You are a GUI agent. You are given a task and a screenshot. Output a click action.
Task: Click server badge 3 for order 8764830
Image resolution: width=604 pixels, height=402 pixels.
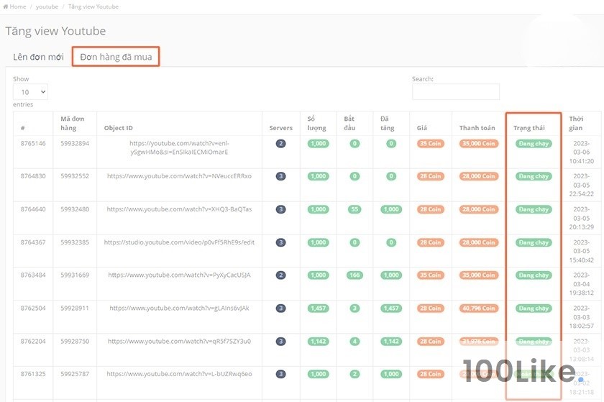click(x=281, y=176)
